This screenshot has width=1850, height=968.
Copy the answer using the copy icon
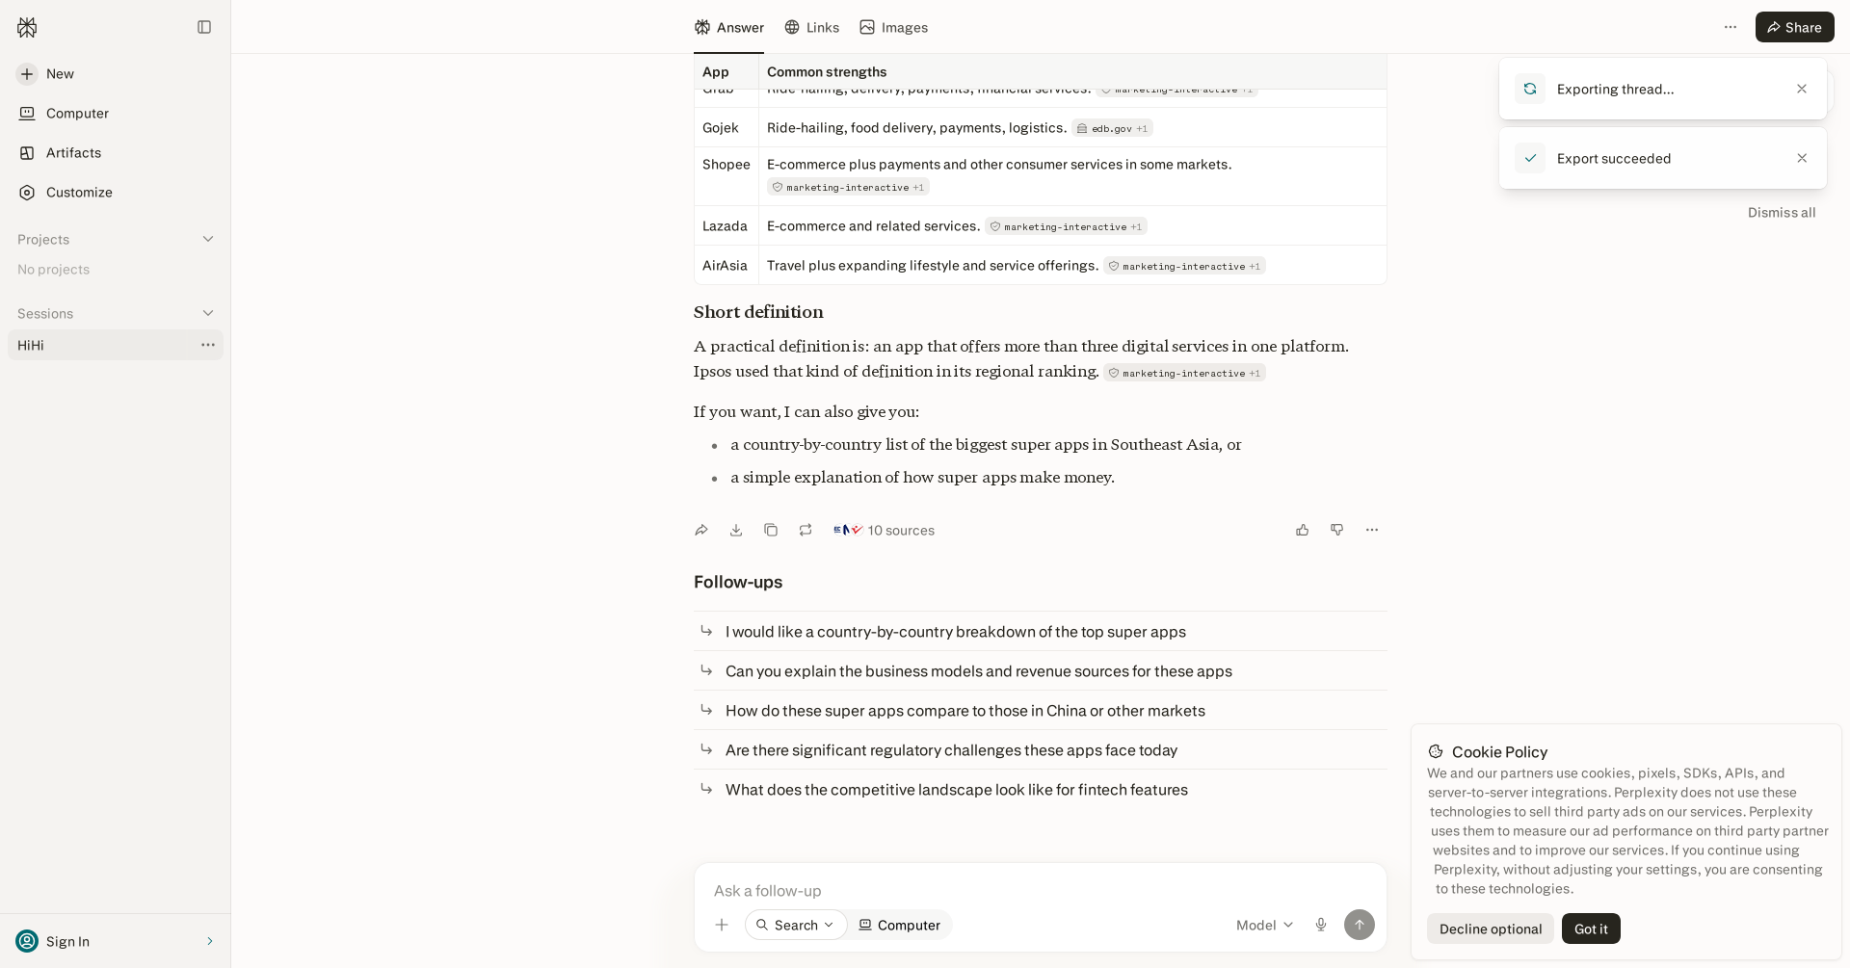point(771,530)
